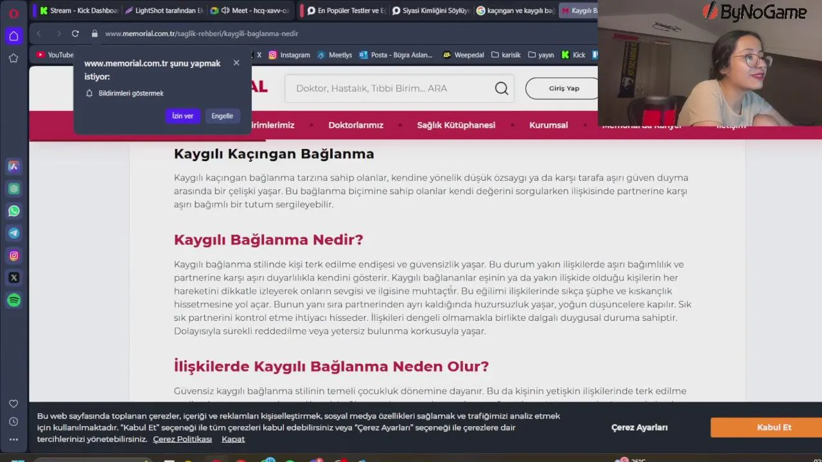Image resolution: width=822 pixels, height=462 pixels.
Task: Open Spotify in the sidebar
Action: (13, 300)
